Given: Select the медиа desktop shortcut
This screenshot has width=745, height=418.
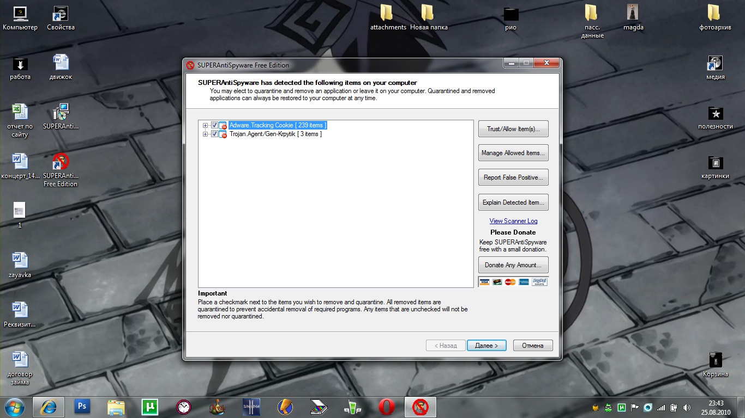Looking at the screenshot, I should pyautogui.click(x=715, y=68).
